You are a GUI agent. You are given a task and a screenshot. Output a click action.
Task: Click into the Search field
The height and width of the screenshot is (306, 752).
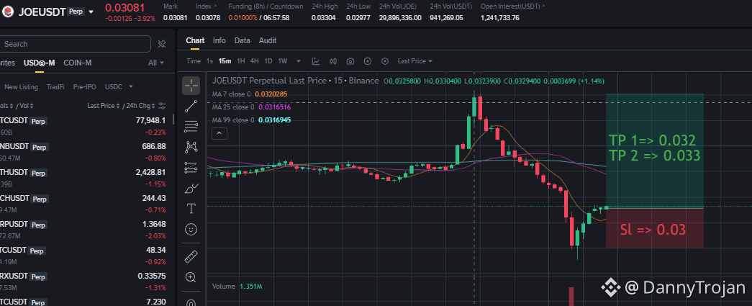click(x=75, y=44)
